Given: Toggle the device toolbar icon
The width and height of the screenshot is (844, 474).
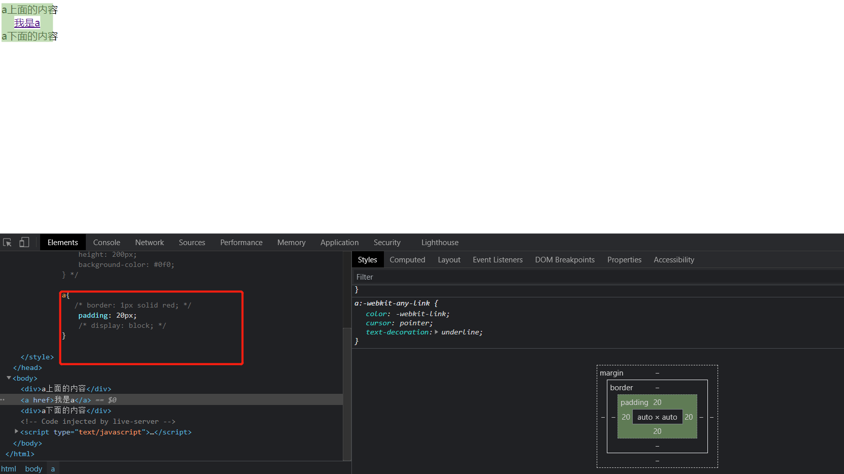Looking at the screenshot, I should 24,243.
